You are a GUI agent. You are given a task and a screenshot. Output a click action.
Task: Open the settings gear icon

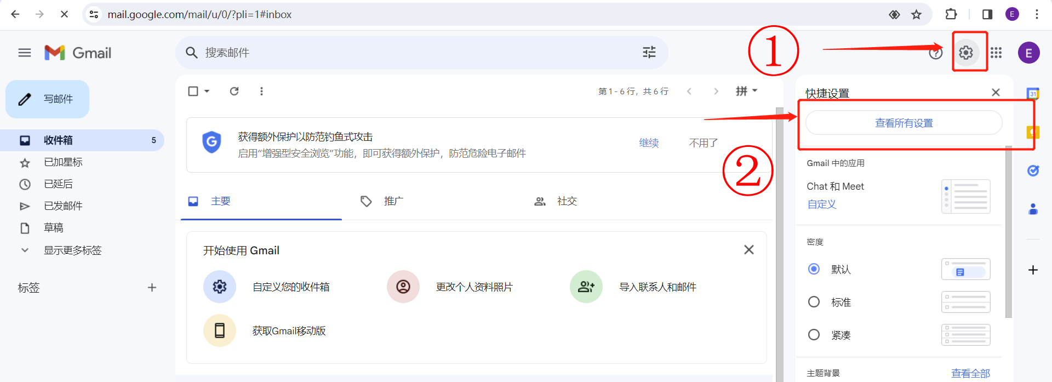966,53
